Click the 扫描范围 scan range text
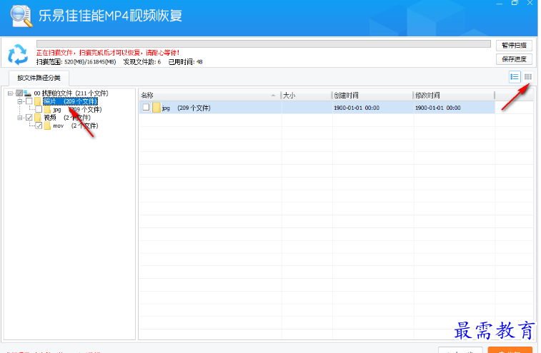 pyautogui.click(x=76, y=62)
